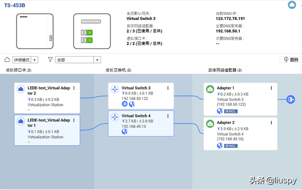Screen dimensions: 302x190
Task: Open the legend button 图例
Action: (x=291, y=60)
